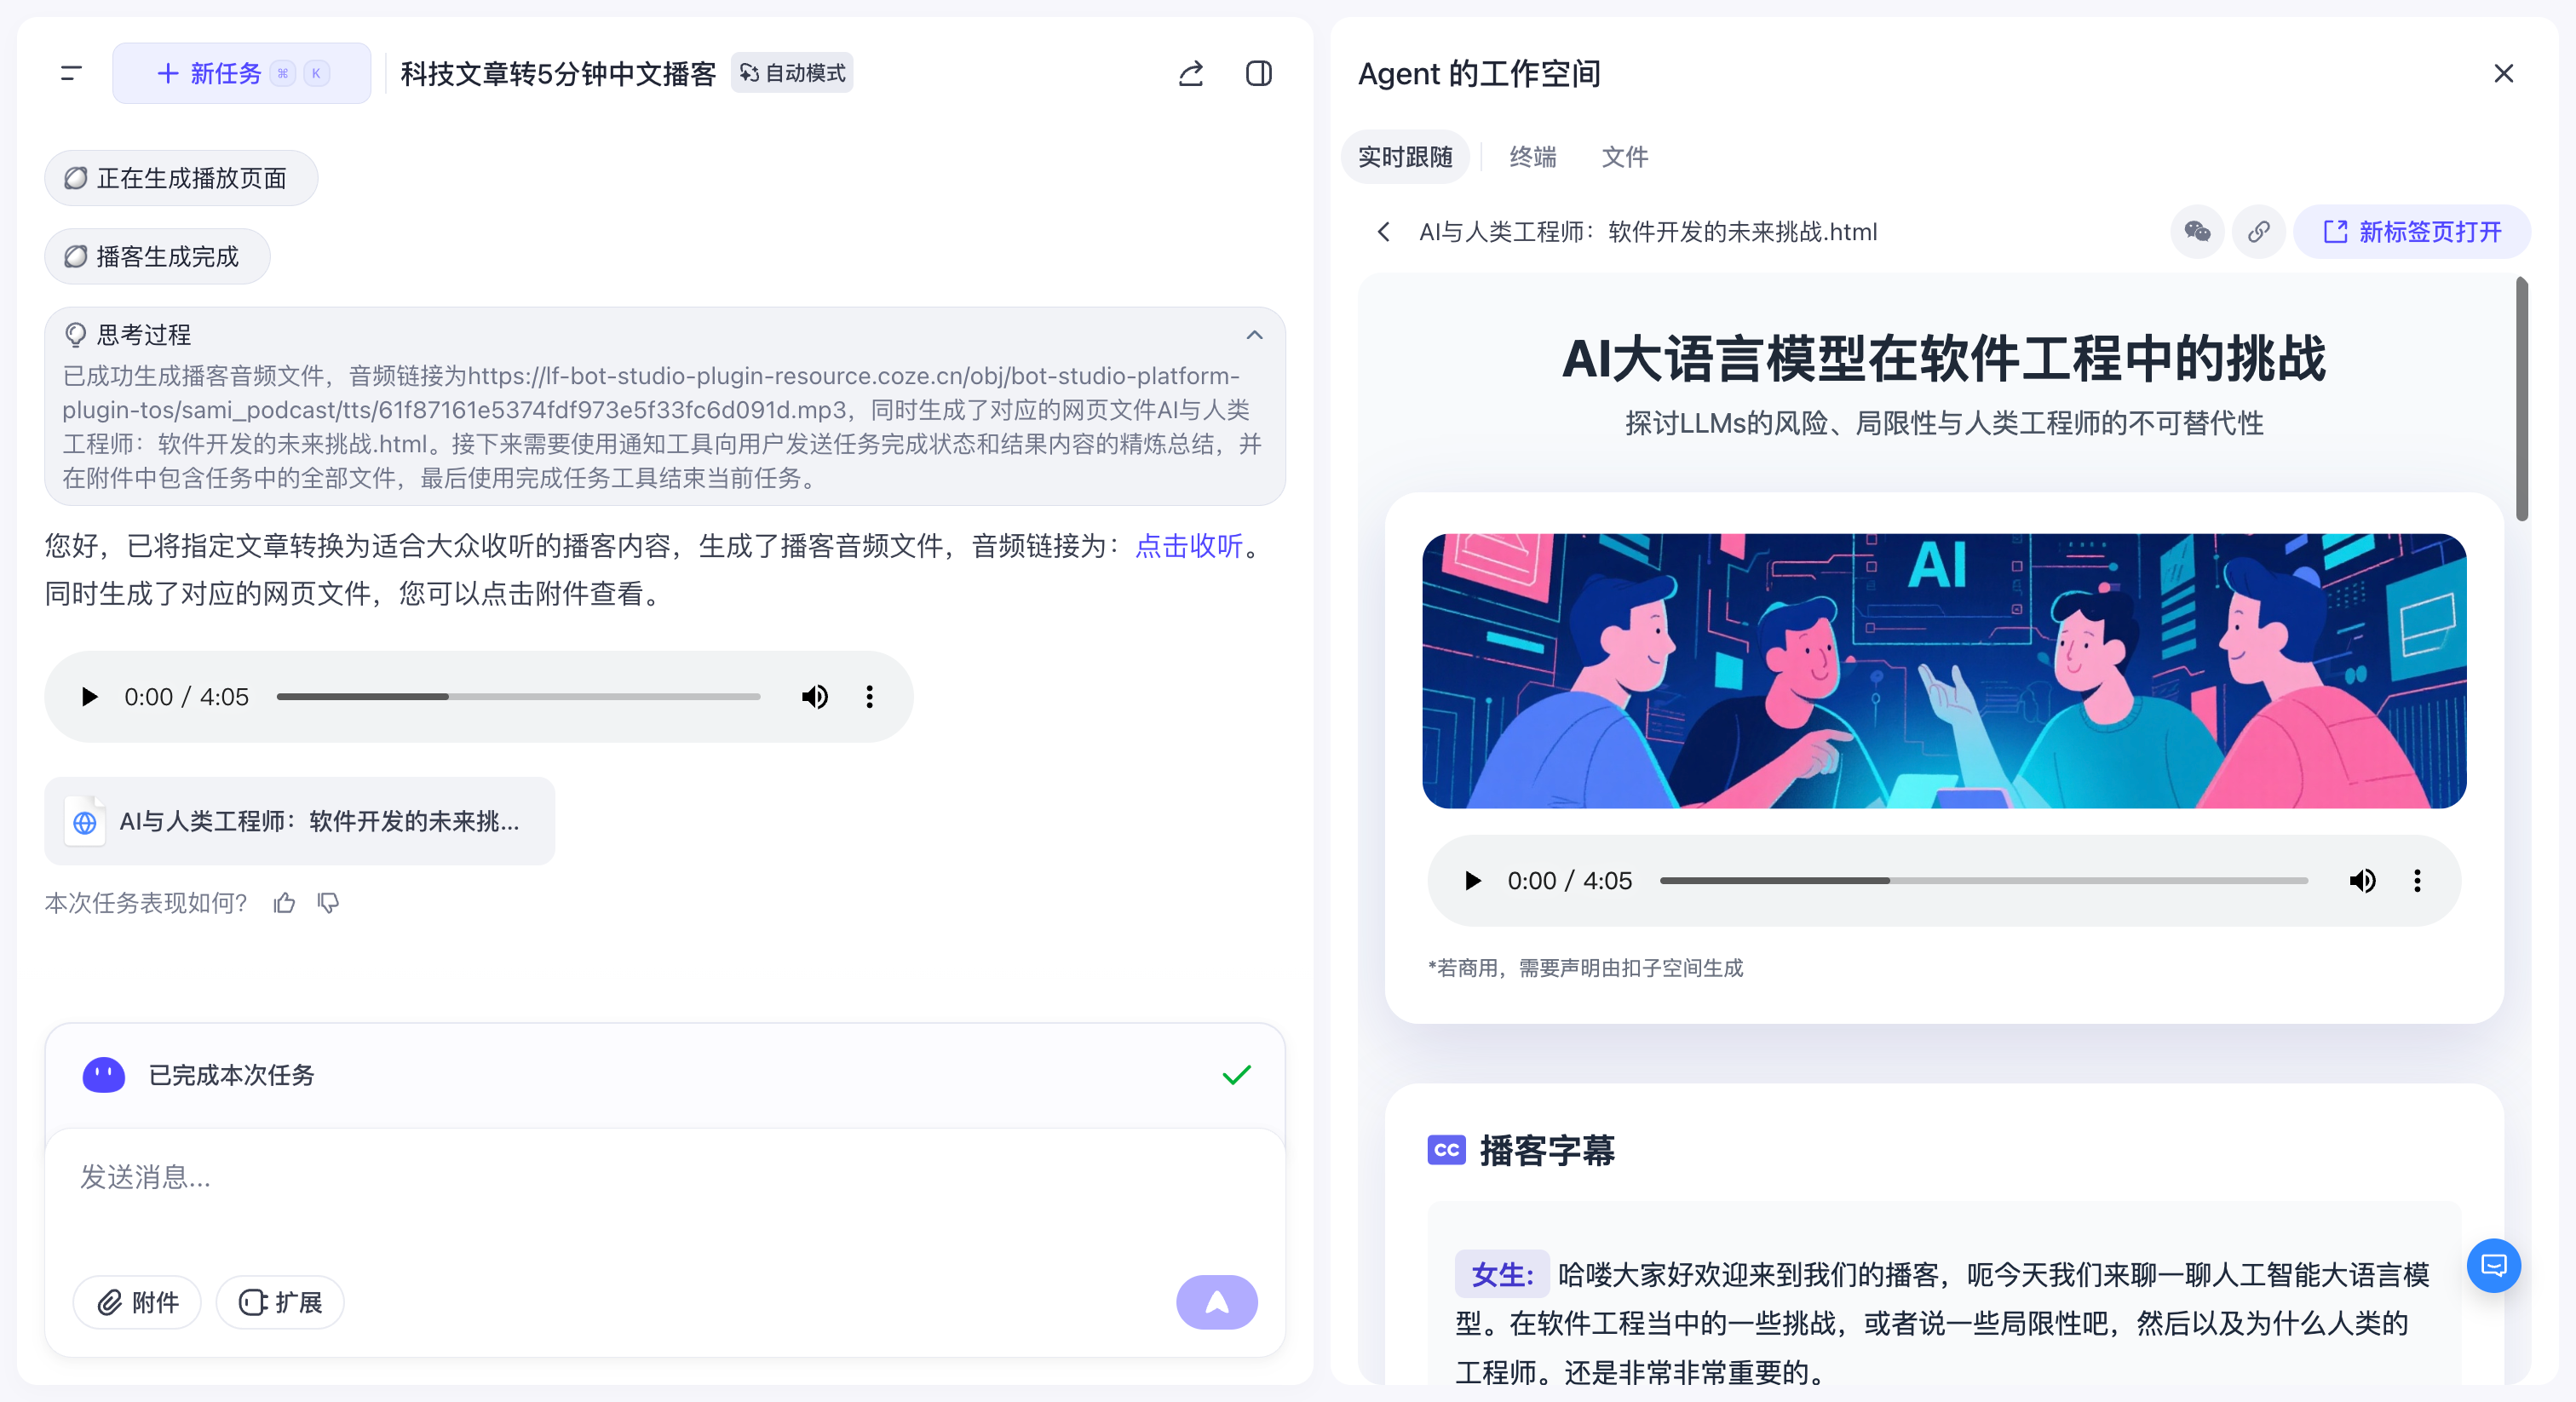The height and width of the screenshot is (1402, 2576).
Task: Play the audio in chat message
Action: click(89, 697)
